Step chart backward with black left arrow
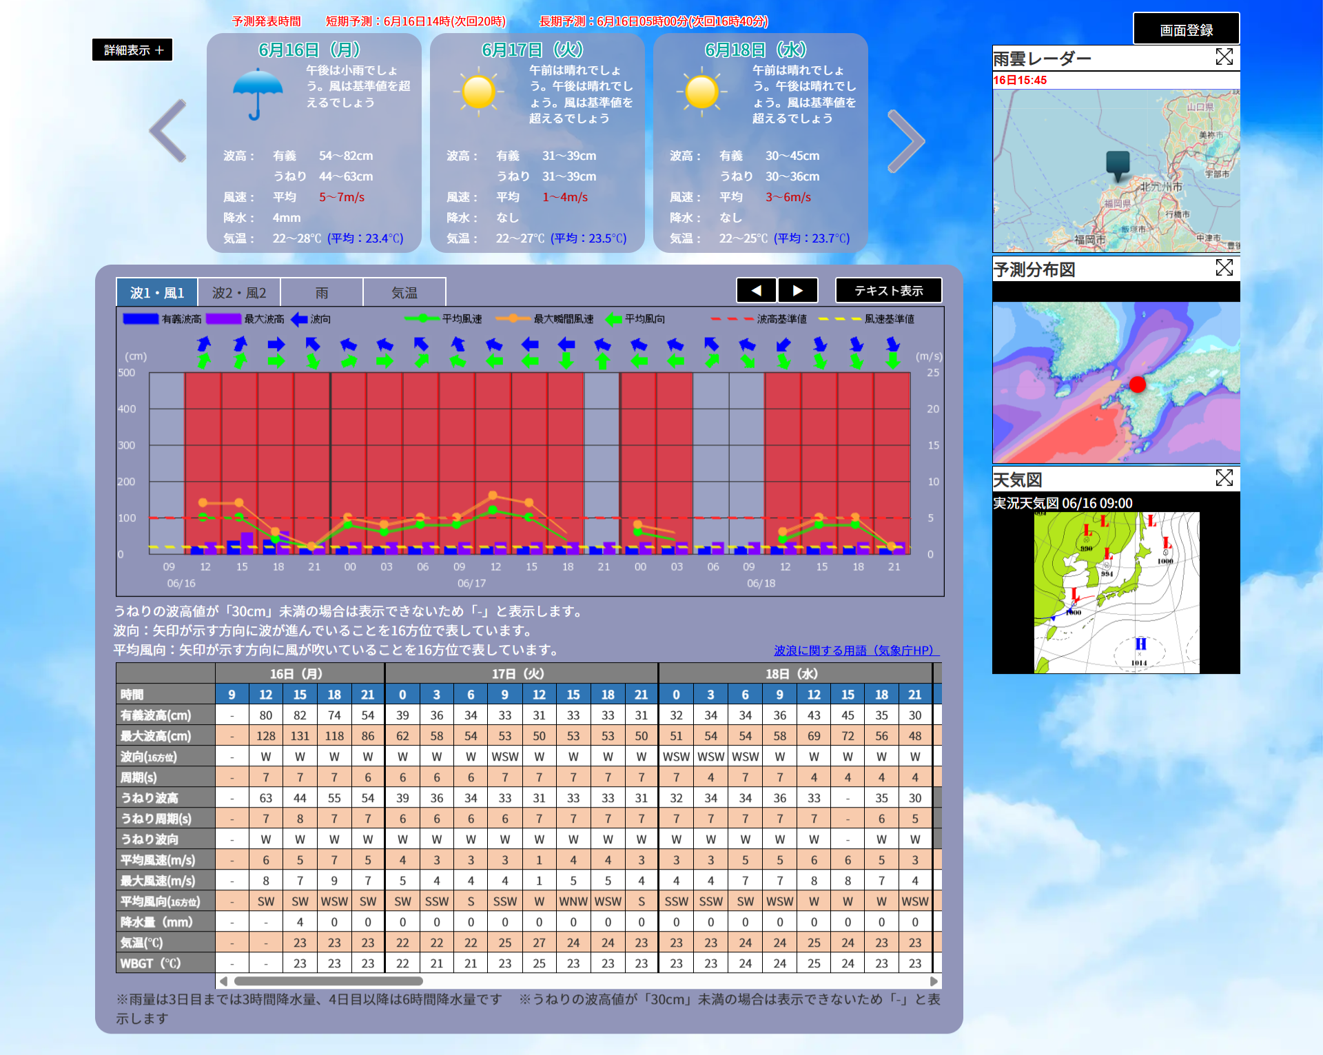 pyautogui.click(x=756, y=291)
